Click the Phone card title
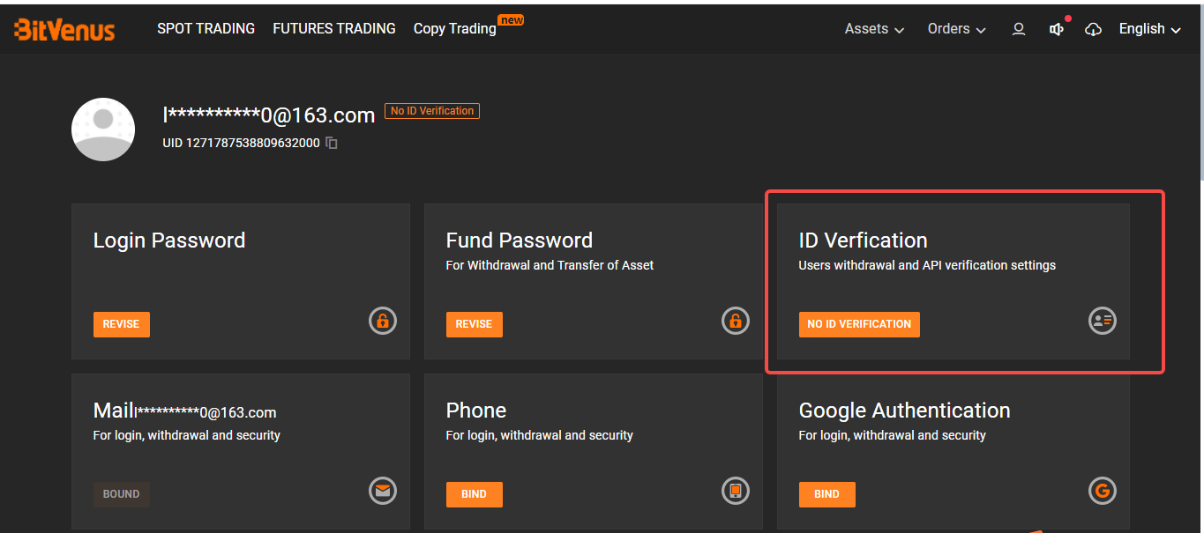Viewport: 1204px width, 533px height. coord(476,411)
